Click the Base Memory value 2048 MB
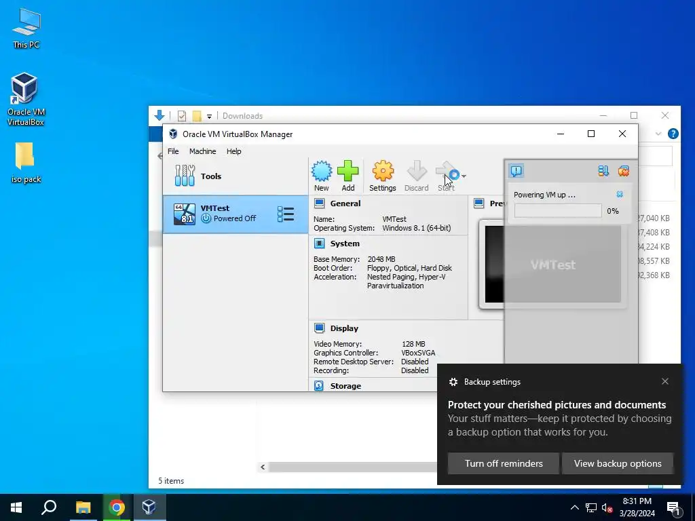 click(x=381, y=259)
